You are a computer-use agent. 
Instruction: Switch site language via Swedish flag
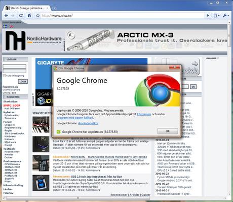tap(5, 26)
